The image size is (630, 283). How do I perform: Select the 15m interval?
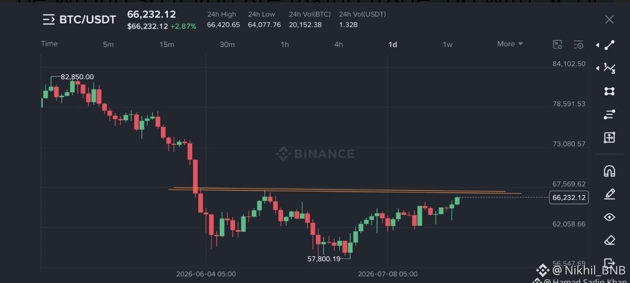coord(167,44)
